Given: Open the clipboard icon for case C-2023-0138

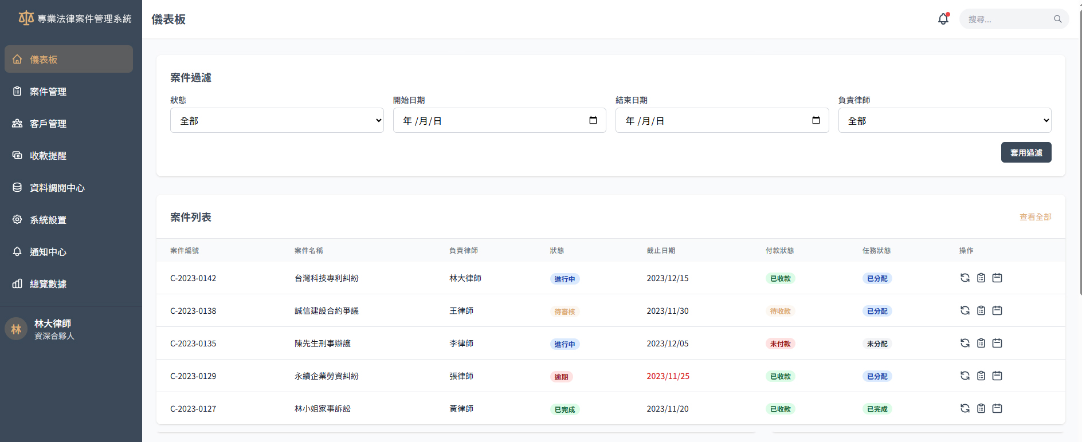Looking at the screenshot, I should pos(981,310).
